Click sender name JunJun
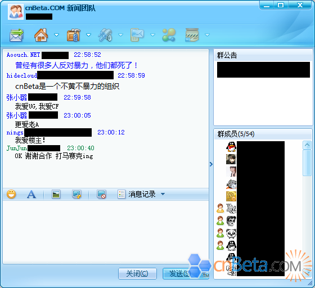Image resolution: width=315 pixels, height=288 pixels. 17,148
